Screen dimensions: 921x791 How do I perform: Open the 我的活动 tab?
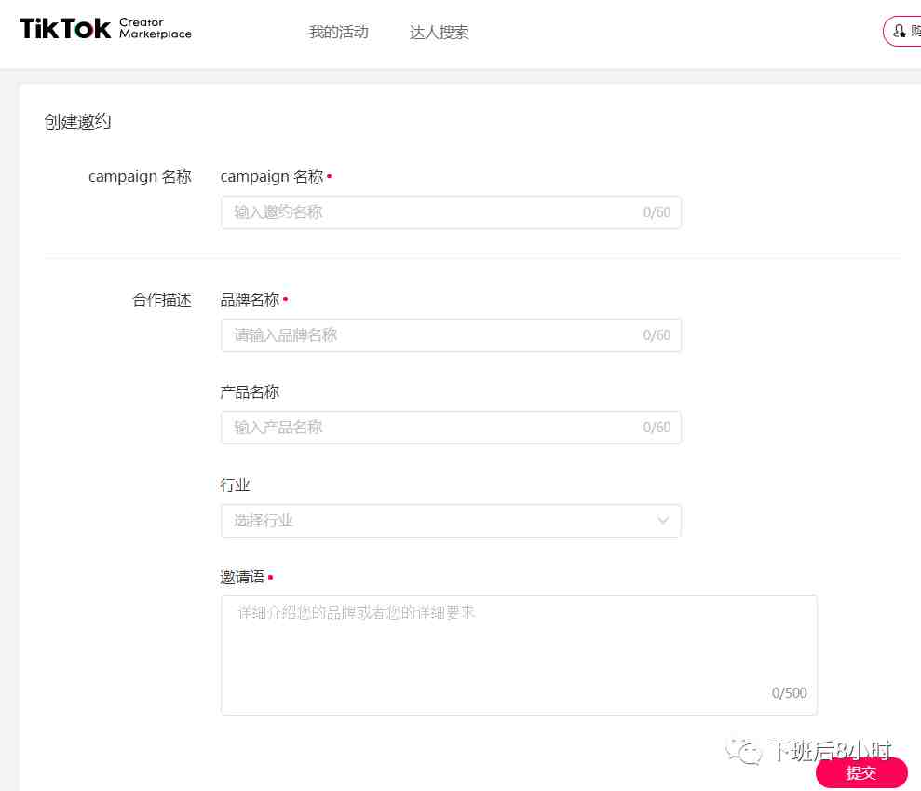[339, 32]
